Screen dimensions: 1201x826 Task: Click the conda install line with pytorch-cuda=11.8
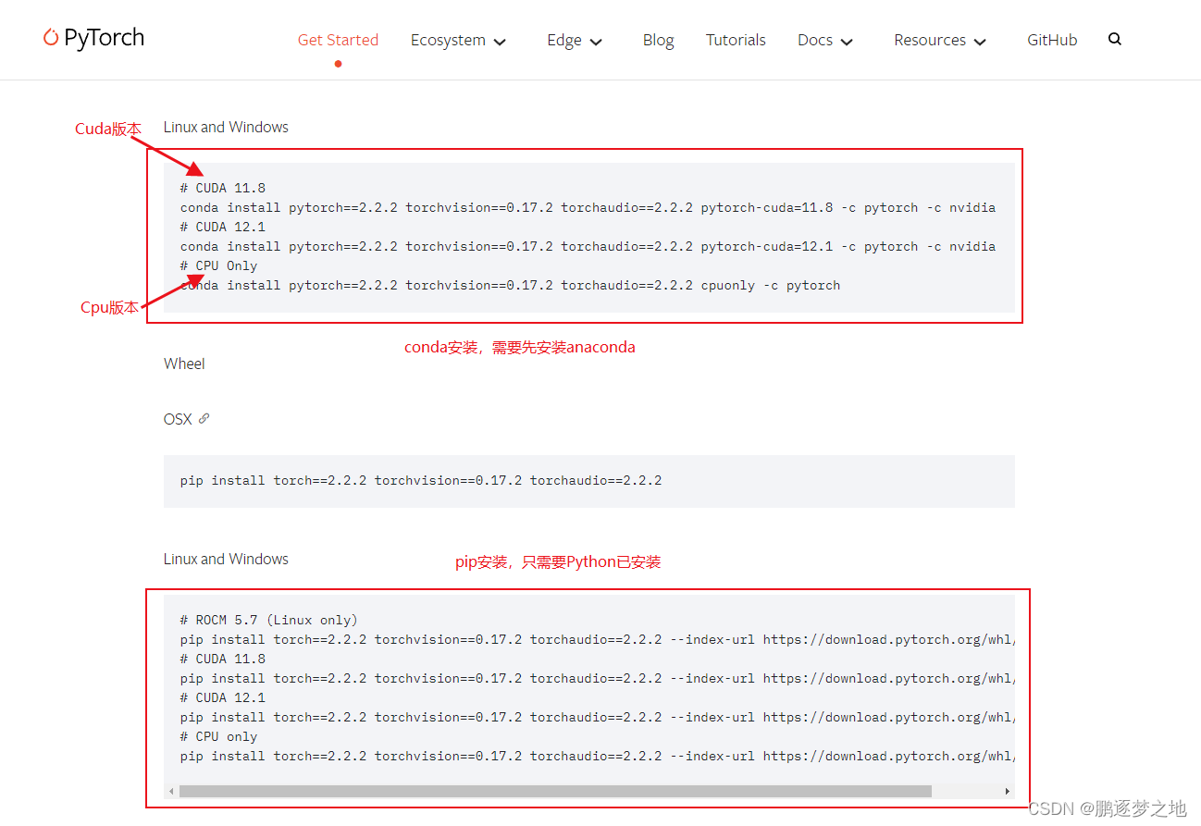[588, 207]
